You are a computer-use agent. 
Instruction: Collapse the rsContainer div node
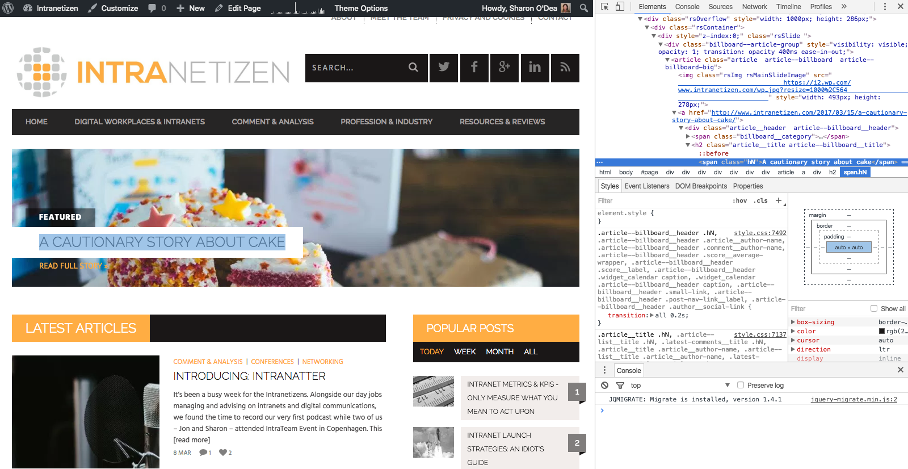(647, 27)
